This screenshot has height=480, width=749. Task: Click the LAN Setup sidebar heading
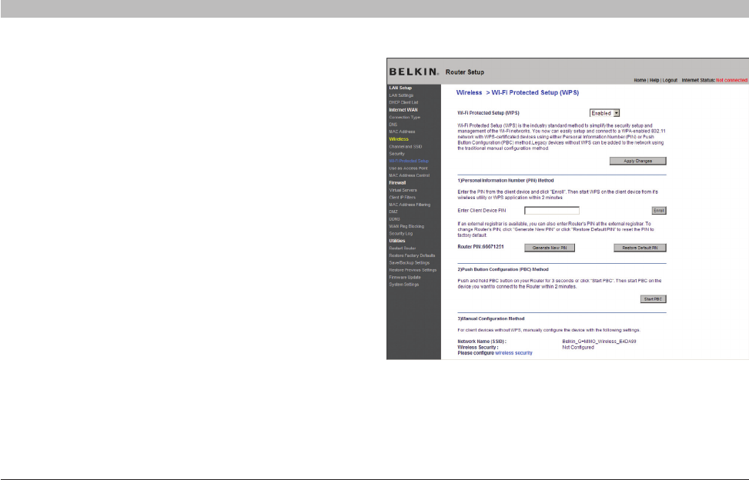400,88
